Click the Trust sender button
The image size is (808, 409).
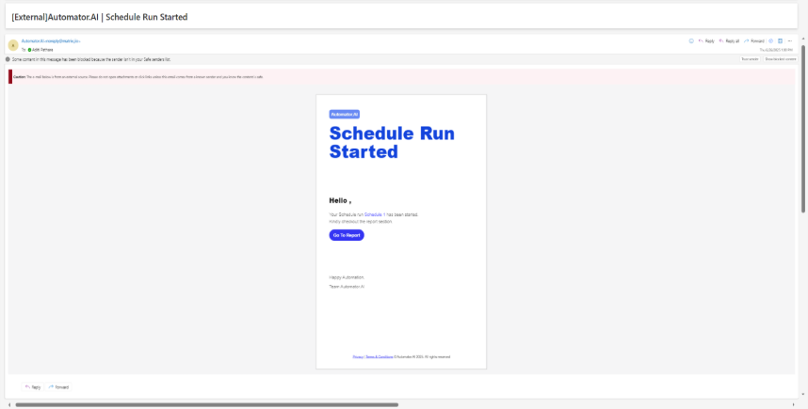[750, 59]
